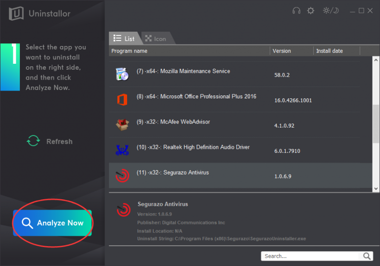The height and width of the screenshot is (266, 380).
Task: Click the Uninstallor logo icon
Action: 17,13
